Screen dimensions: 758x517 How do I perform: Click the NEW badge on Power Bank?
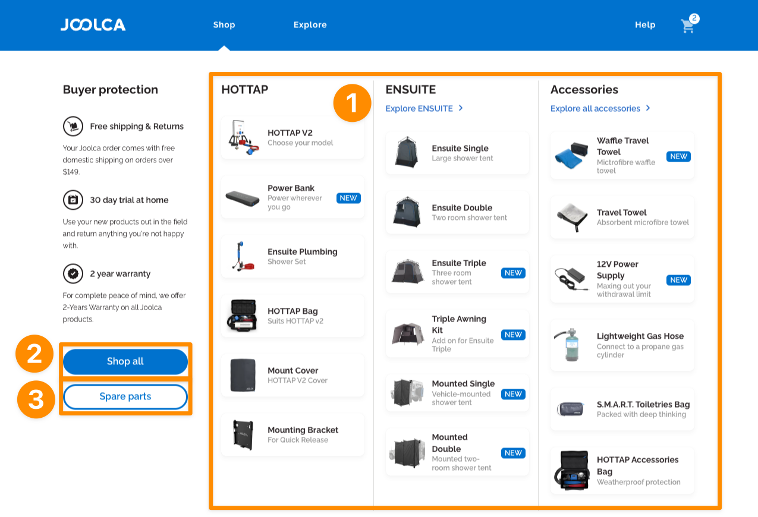(348, 198)
